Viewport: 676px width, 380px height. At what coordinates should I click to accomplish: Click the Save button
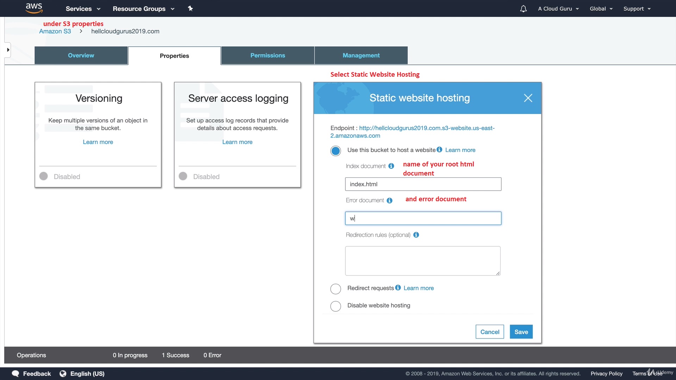coord(521,332)
